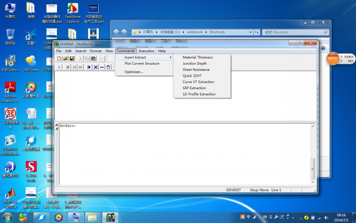Select Curve VT Extraction

click(202, 82)
